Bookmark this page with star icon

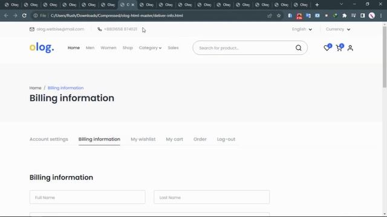tap(279, 16)
